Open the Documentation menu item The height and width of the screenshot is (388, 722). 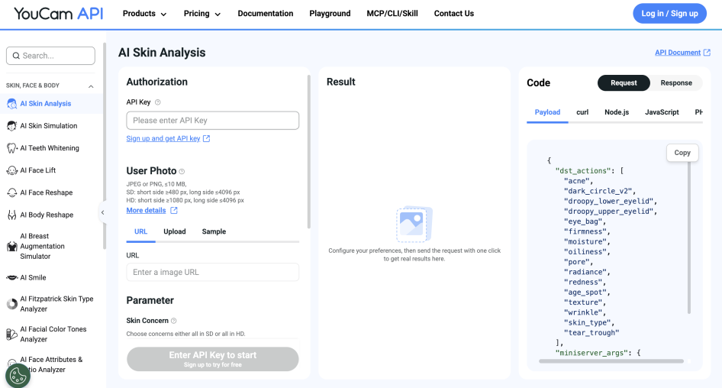click(266, 14)
